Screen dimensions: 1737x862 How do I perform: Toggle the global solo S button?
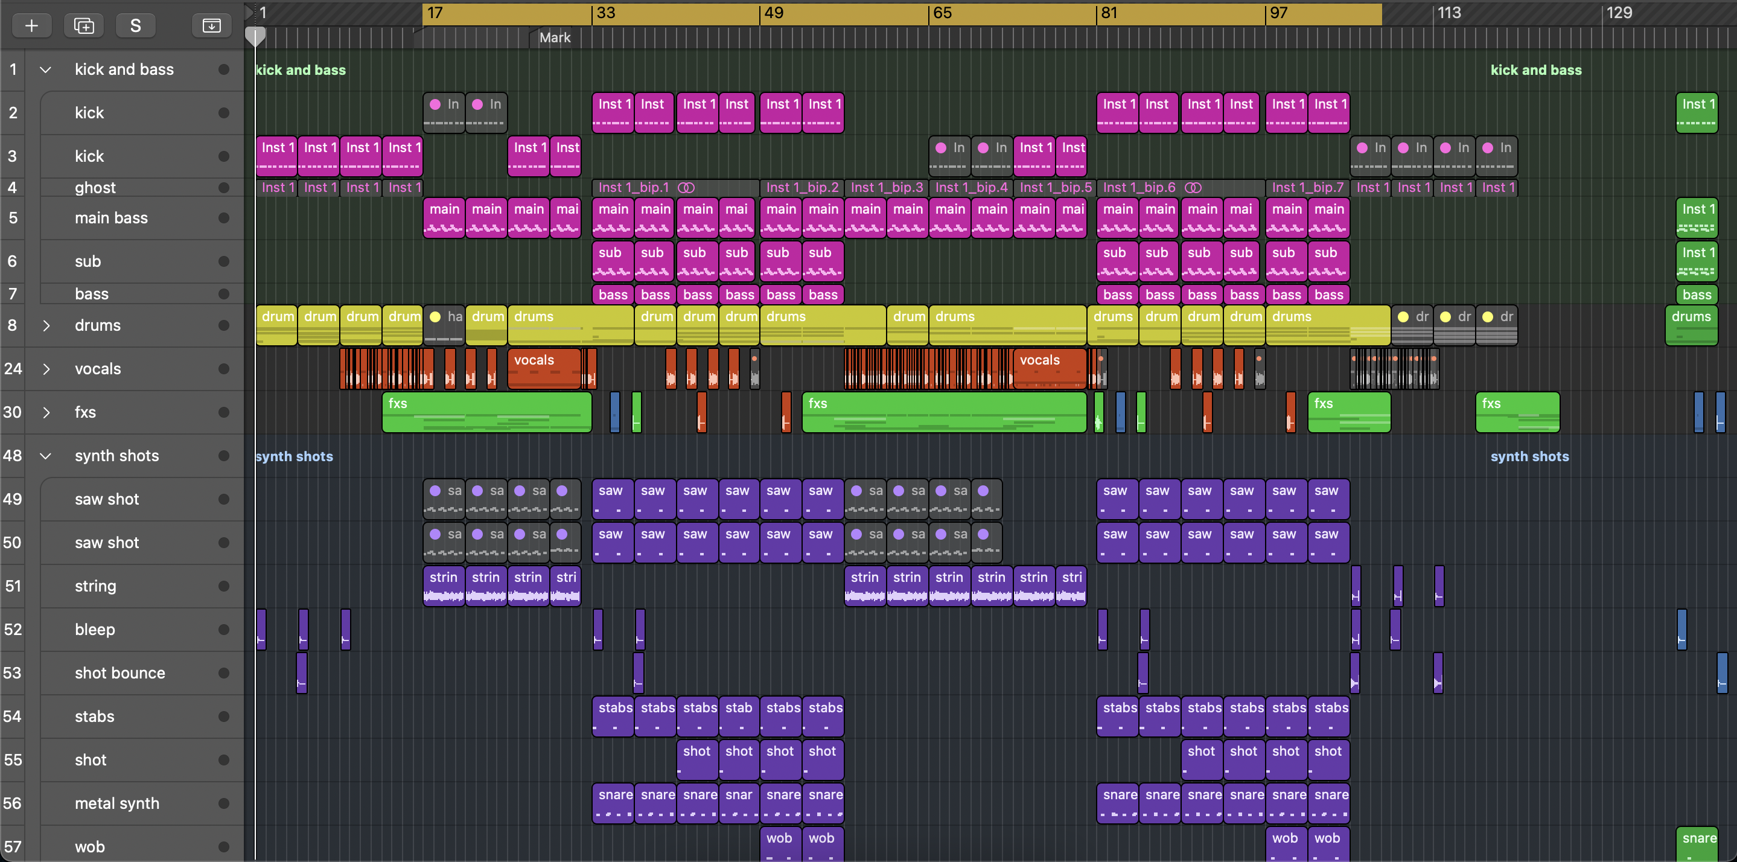pos(136,25)
